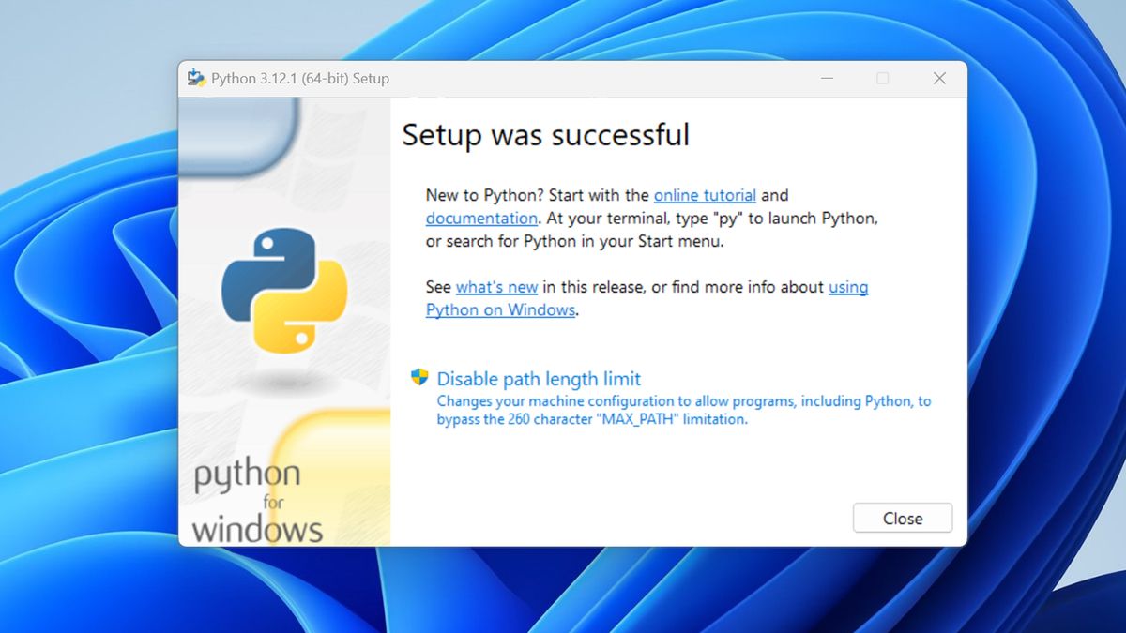Click the X close icon

pos(939,78)
